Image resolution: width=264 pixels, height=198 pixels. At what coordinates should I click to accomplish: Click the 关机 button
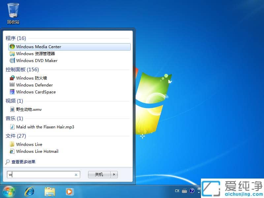point(98,175)
